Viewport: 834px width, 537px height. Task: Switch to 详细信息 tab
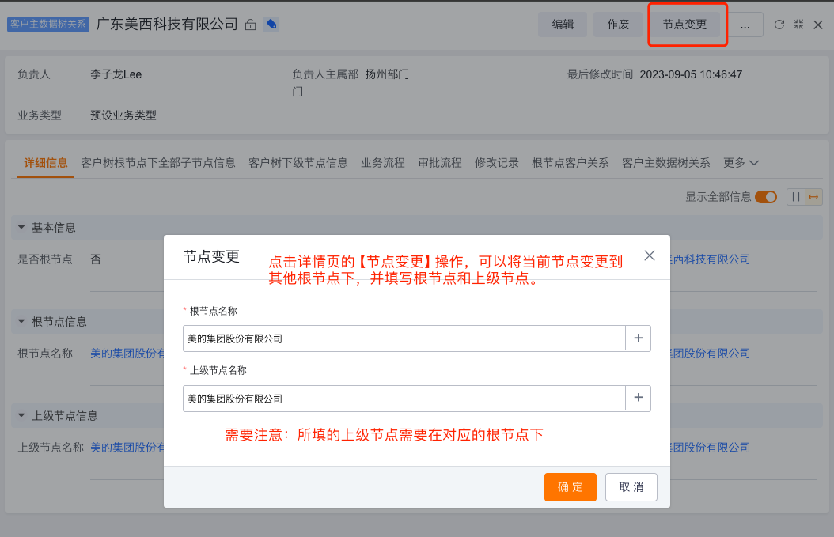(46, 163)
